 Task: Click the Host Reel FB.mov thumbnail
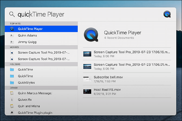87,91
